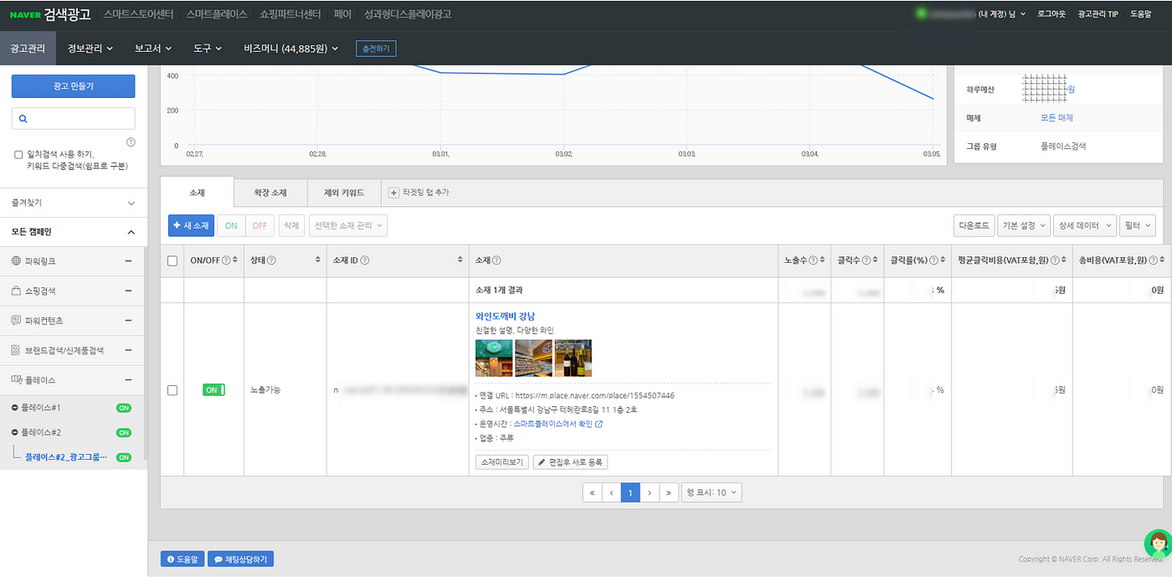Click the first ad thumbnail image
Viewport: 1172px width, 577px height.
494,358
